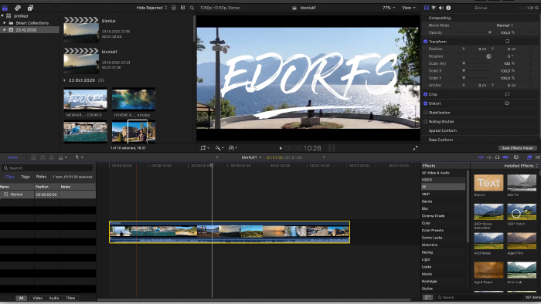Image resolution: width=541 pixels, height=304 pixels.
Task: Open the viewer View dropdown
Action: point(409,8)
